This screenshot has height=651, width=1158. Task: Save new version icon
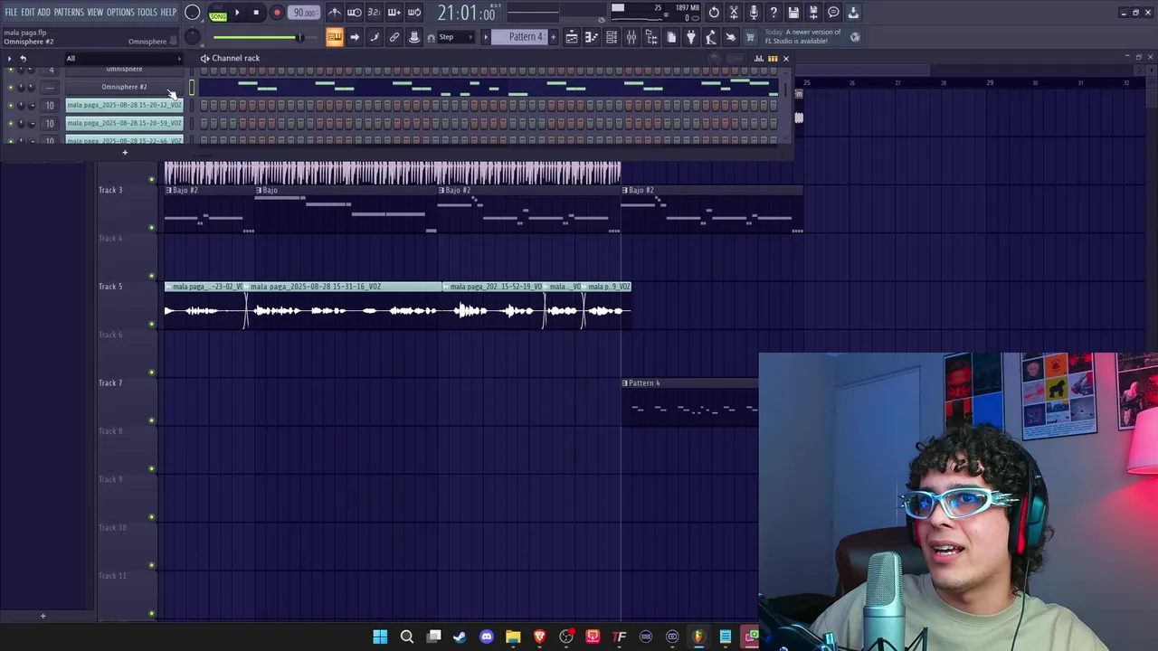click(813, 13)
